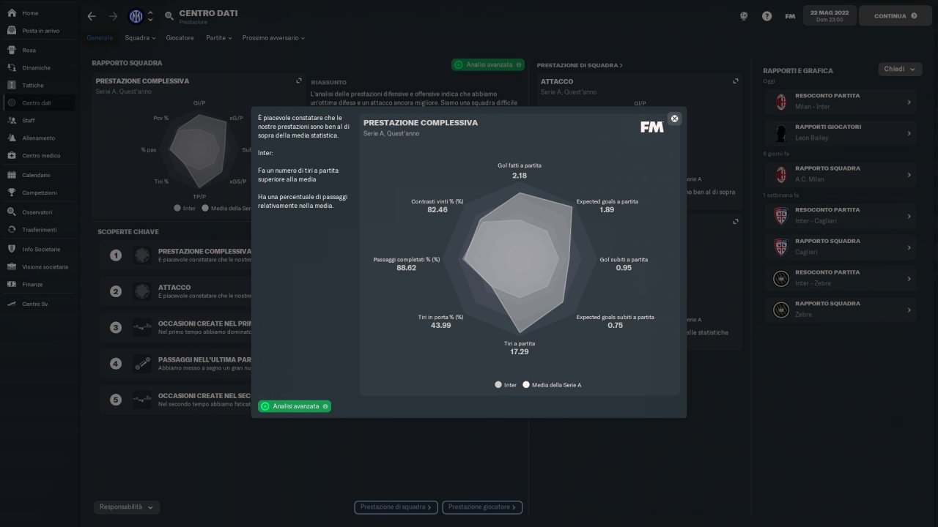Open Posta in arrivo inbox icon
Viewport: 938px width, 527px height.
point(12,31)
